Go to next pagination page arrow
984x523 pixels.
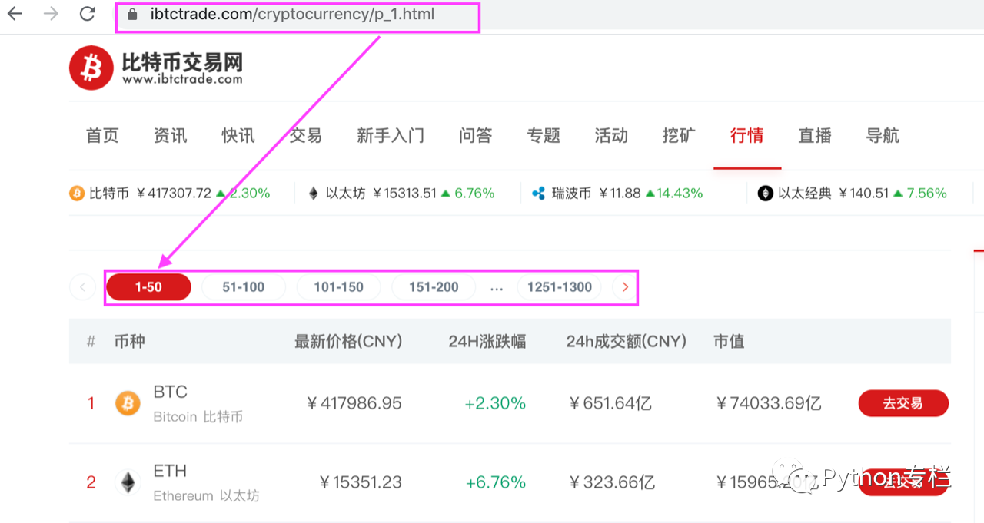tap(625, 287)
